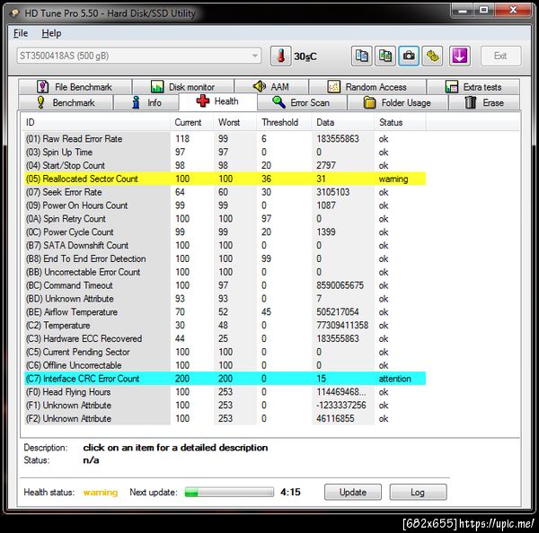The height and width of the screenshot is (533, 539).
Task: Click the Current column header
Action: [x=192, y=122]
